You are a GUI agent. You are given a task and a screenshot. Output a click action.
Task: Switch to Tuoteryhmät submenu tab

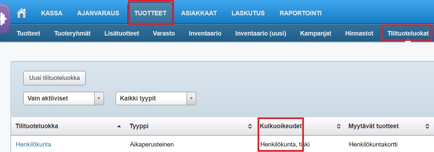[x=72, y=33]
